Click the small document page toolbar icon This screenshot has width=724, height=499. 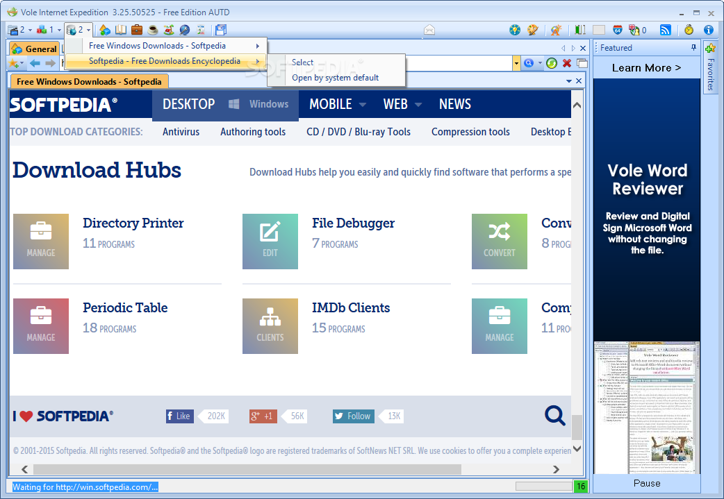point(201,30)
